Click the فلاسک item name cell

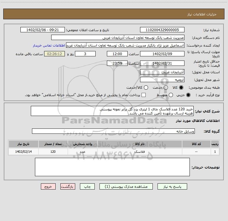tap(139, 152)
